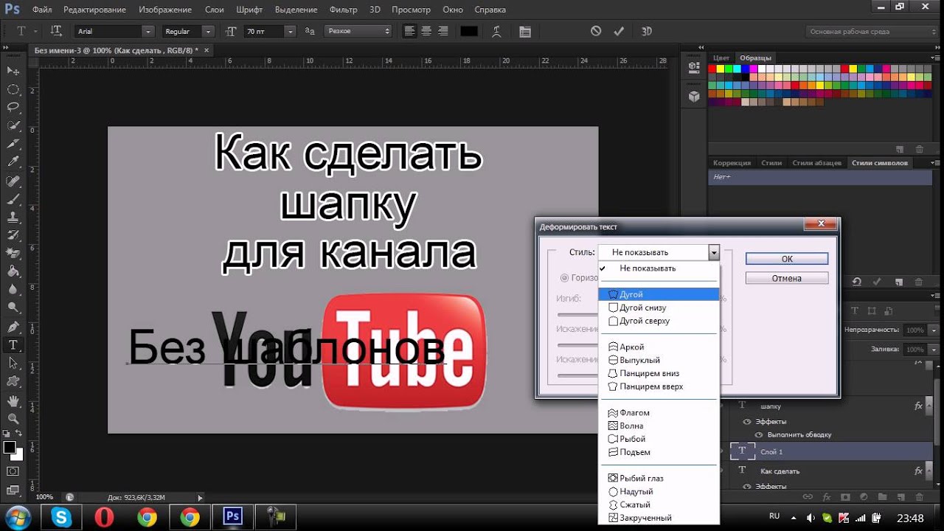Commit current text edits checkmark

619,31
